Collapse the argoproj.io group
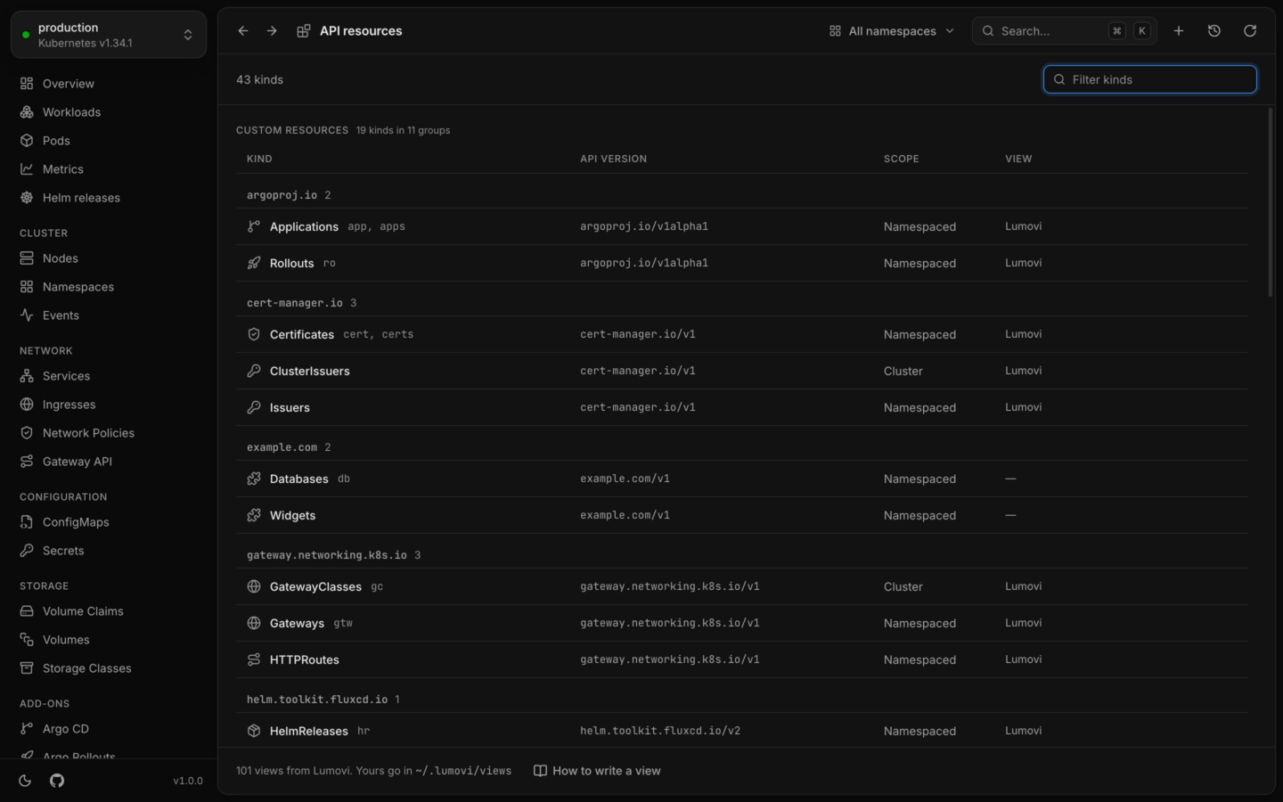 coord(289,195)
